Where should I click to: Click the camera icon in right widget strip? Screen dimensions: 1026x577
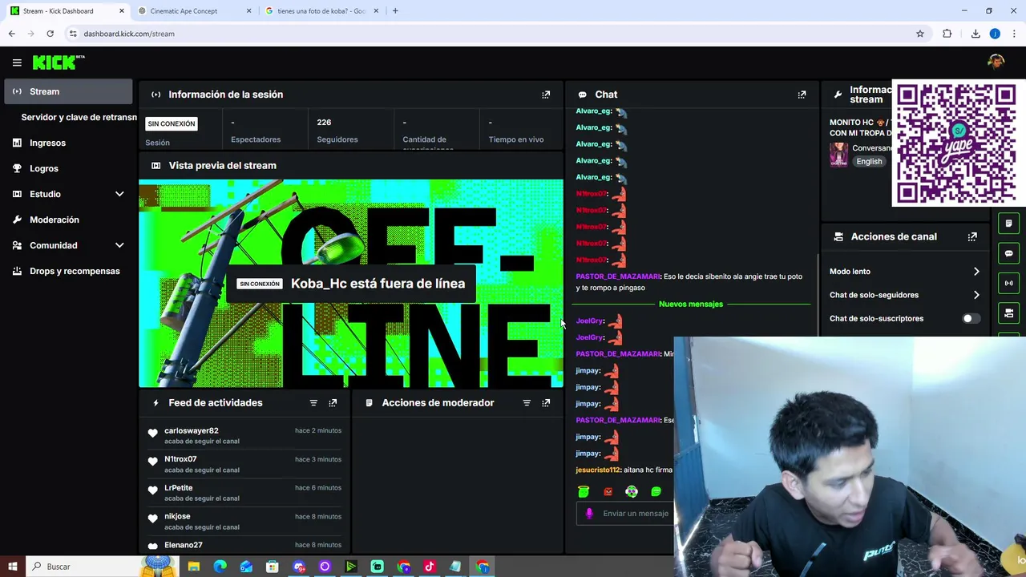[1009, 313]
